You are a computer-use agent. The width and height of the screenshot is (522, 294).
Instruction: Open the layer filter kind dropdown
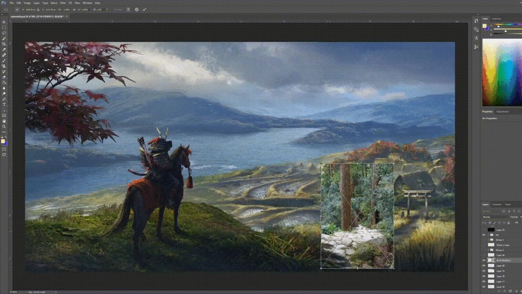pyautogui.click(x=491, y=211)
